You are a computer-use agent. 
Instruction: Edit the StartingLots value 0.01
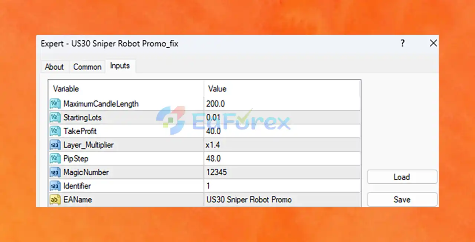282,118
